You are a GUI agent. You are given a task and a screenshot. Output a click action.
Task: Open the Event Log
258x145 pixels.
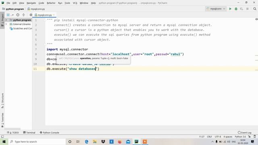pos(245,133)
